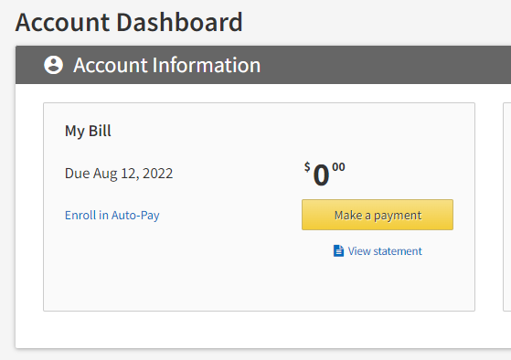The height and width of the screenshot is (360, 511).
Task: Click the document icon beside View statement
Action: point(338,251)
